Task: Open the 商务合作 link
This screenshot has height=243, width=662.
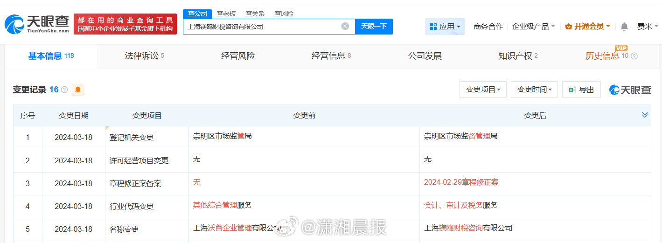Action: 488,27
